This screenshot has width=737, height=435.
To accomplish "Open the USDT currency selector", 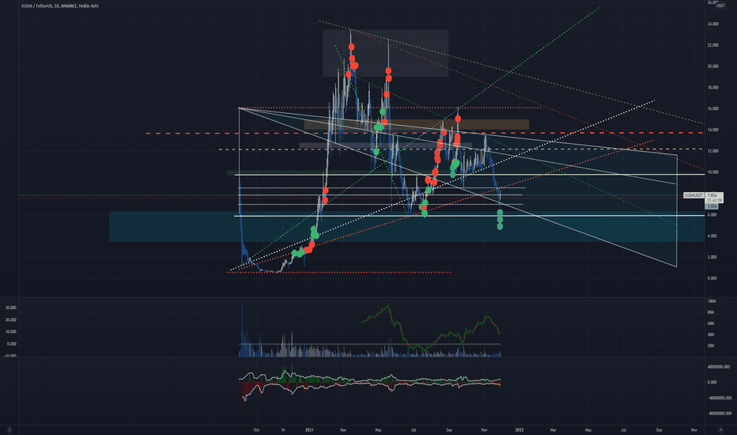I will 720,6.
